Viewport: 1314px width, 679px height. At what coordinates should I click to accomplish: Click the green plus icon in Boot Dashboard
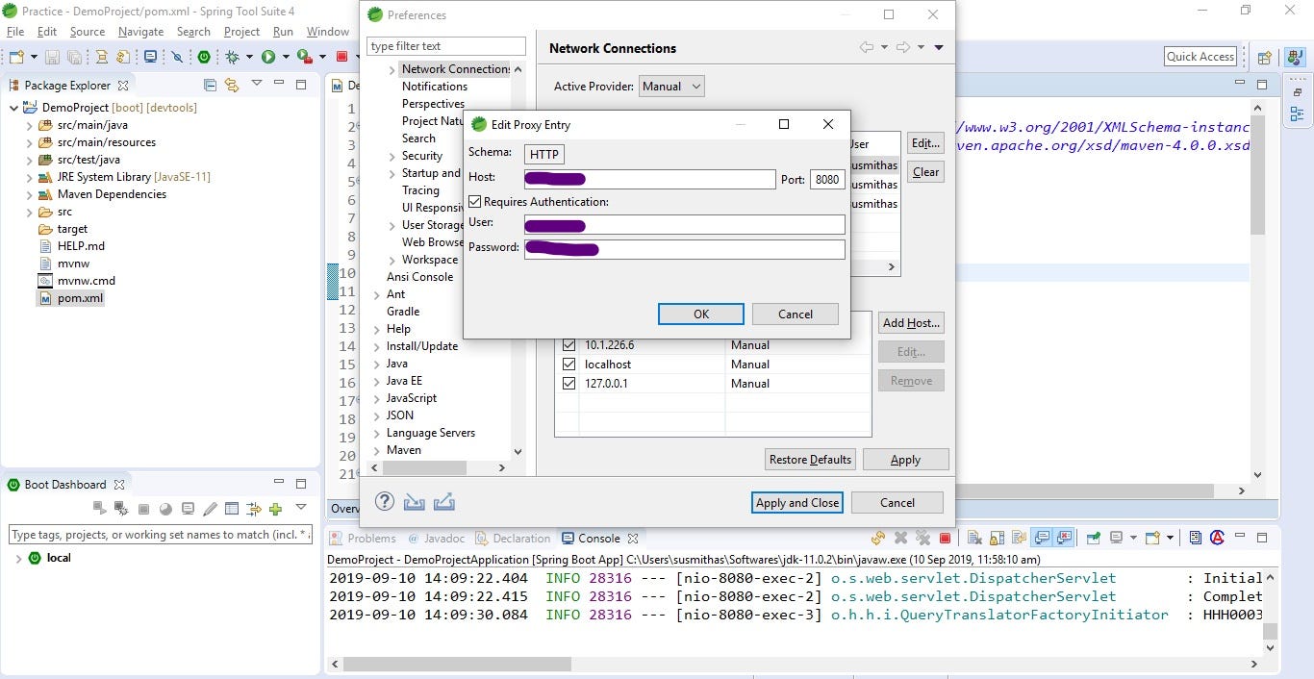[x=275, y=509]
